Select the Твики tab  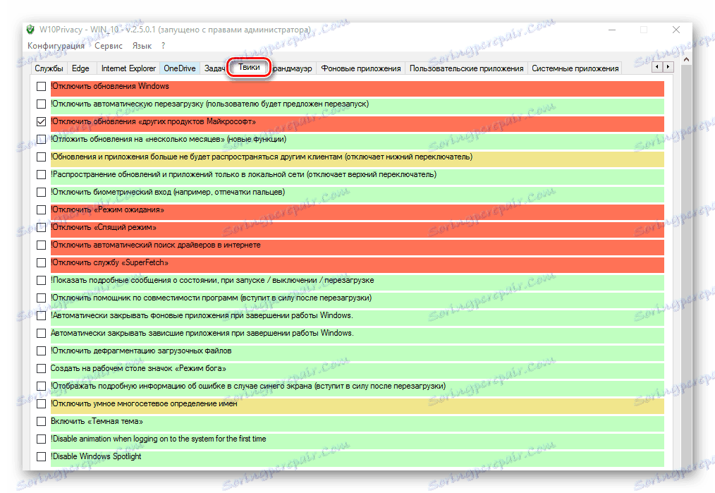(x=249, y=68)
